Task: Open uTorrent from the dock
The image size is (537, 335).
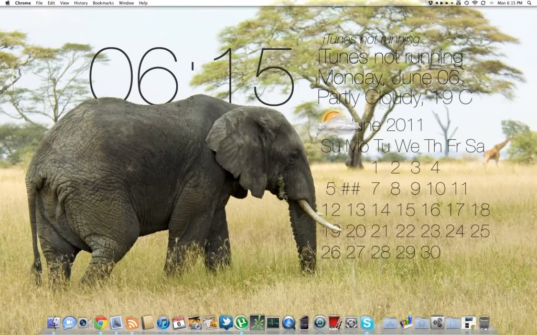Action: (x=241, y=322)
